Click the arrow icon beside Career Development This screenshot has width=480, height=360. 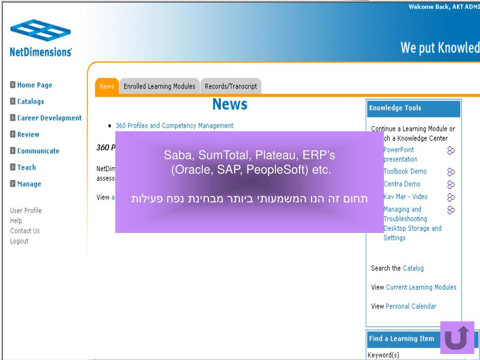13,118
